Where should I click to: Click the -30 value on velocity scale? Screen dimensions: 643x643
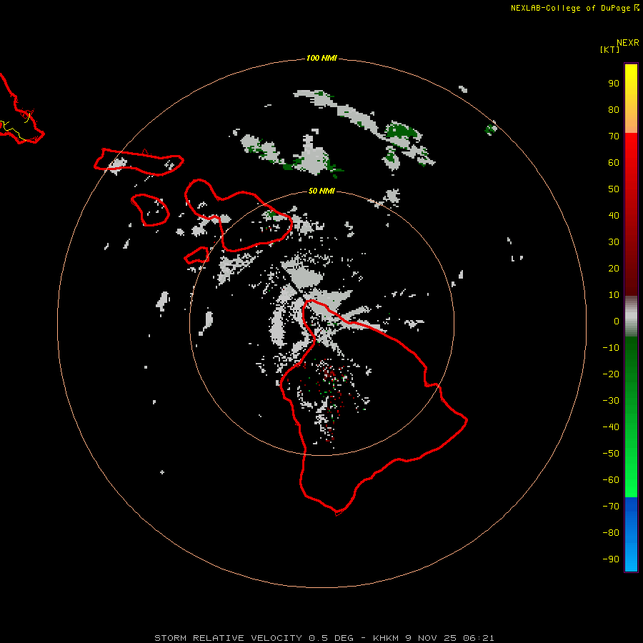point(611,401)
